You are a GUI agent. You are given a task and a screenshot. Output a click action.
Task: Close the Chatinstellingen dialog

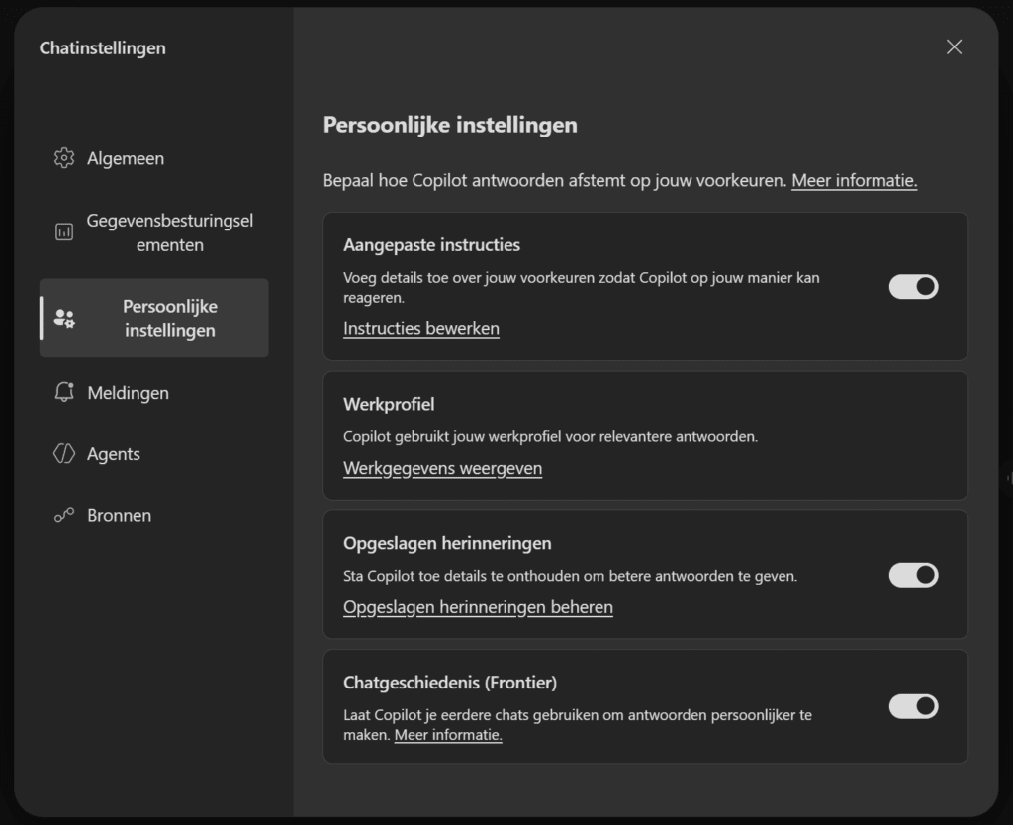coord(954,47)
